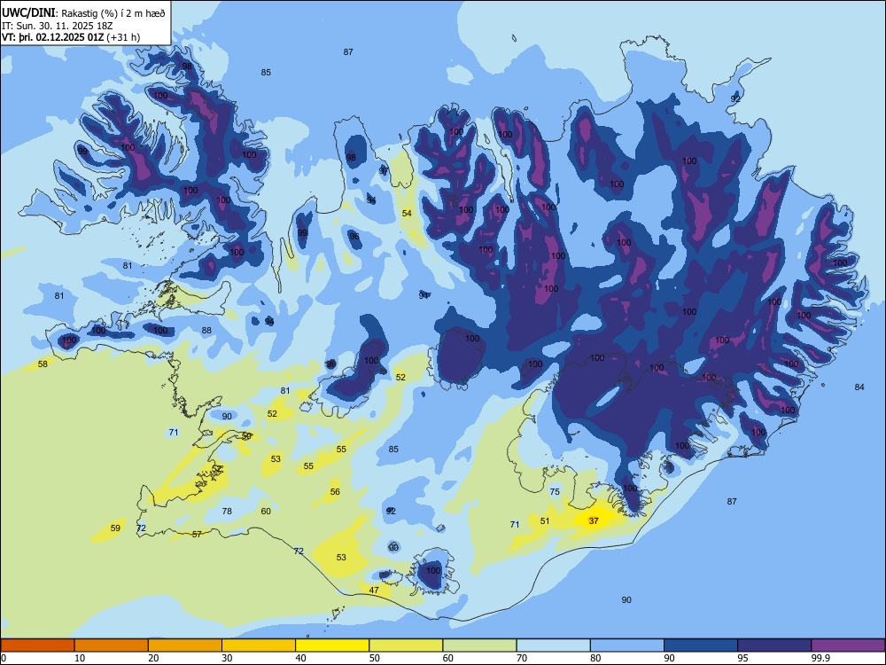
Task: Click the '70' label on the legend scale
Action: point(522,658)
